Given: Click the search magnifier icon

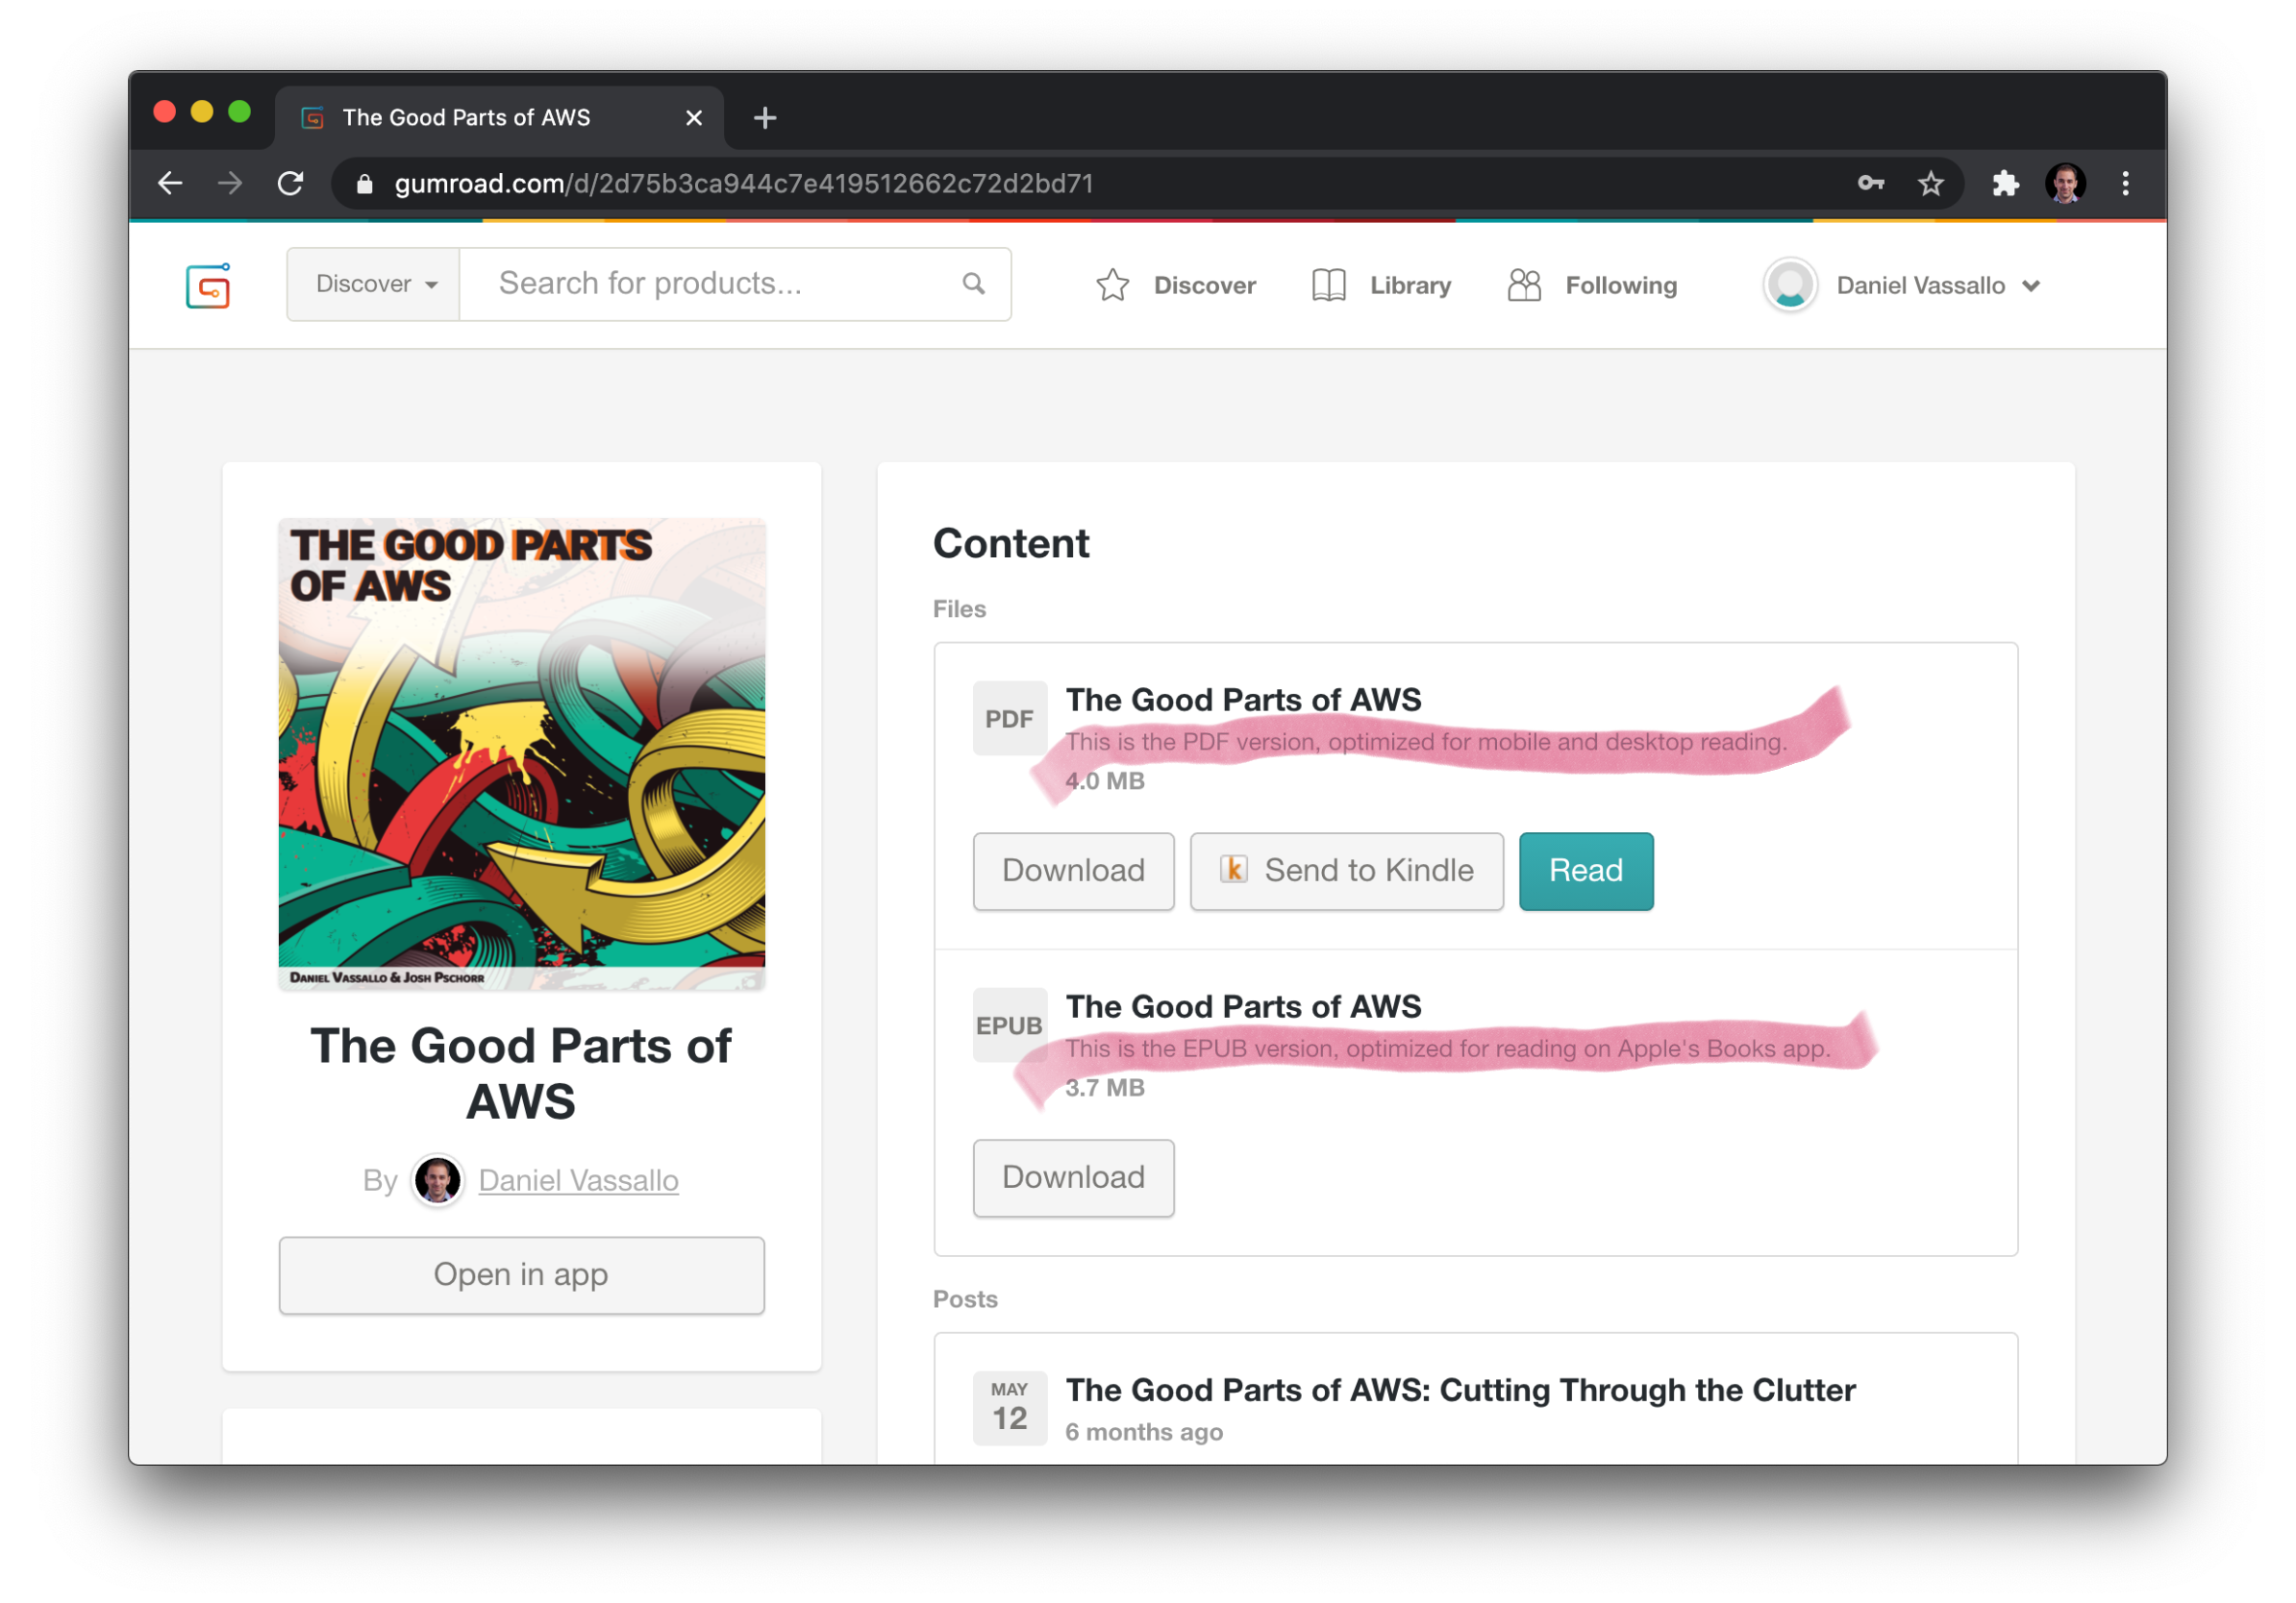Looking at the screenshot, I should (x=973, y=284).
